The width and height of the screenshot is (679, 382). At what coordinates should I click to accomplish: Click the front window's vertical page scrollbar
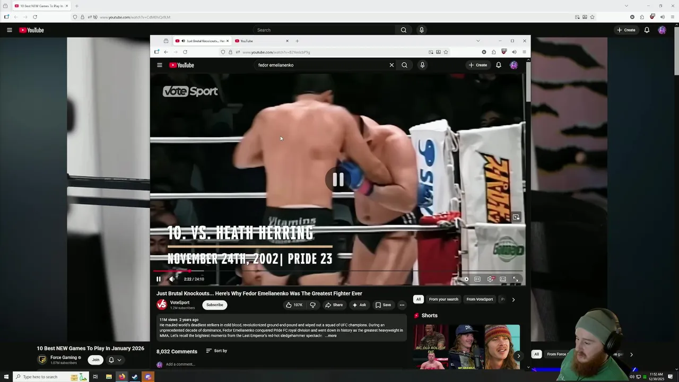[528, 82]
